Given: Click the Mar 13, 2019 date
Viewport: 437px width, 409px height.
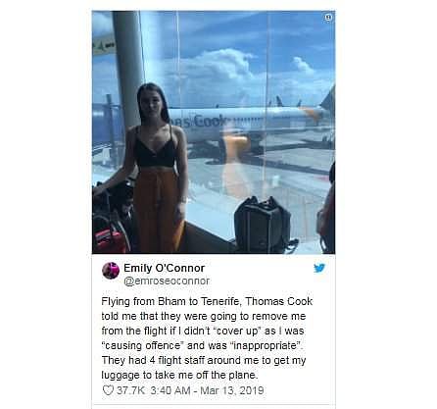Looking at the screenshot, I should tap(231, 390).
